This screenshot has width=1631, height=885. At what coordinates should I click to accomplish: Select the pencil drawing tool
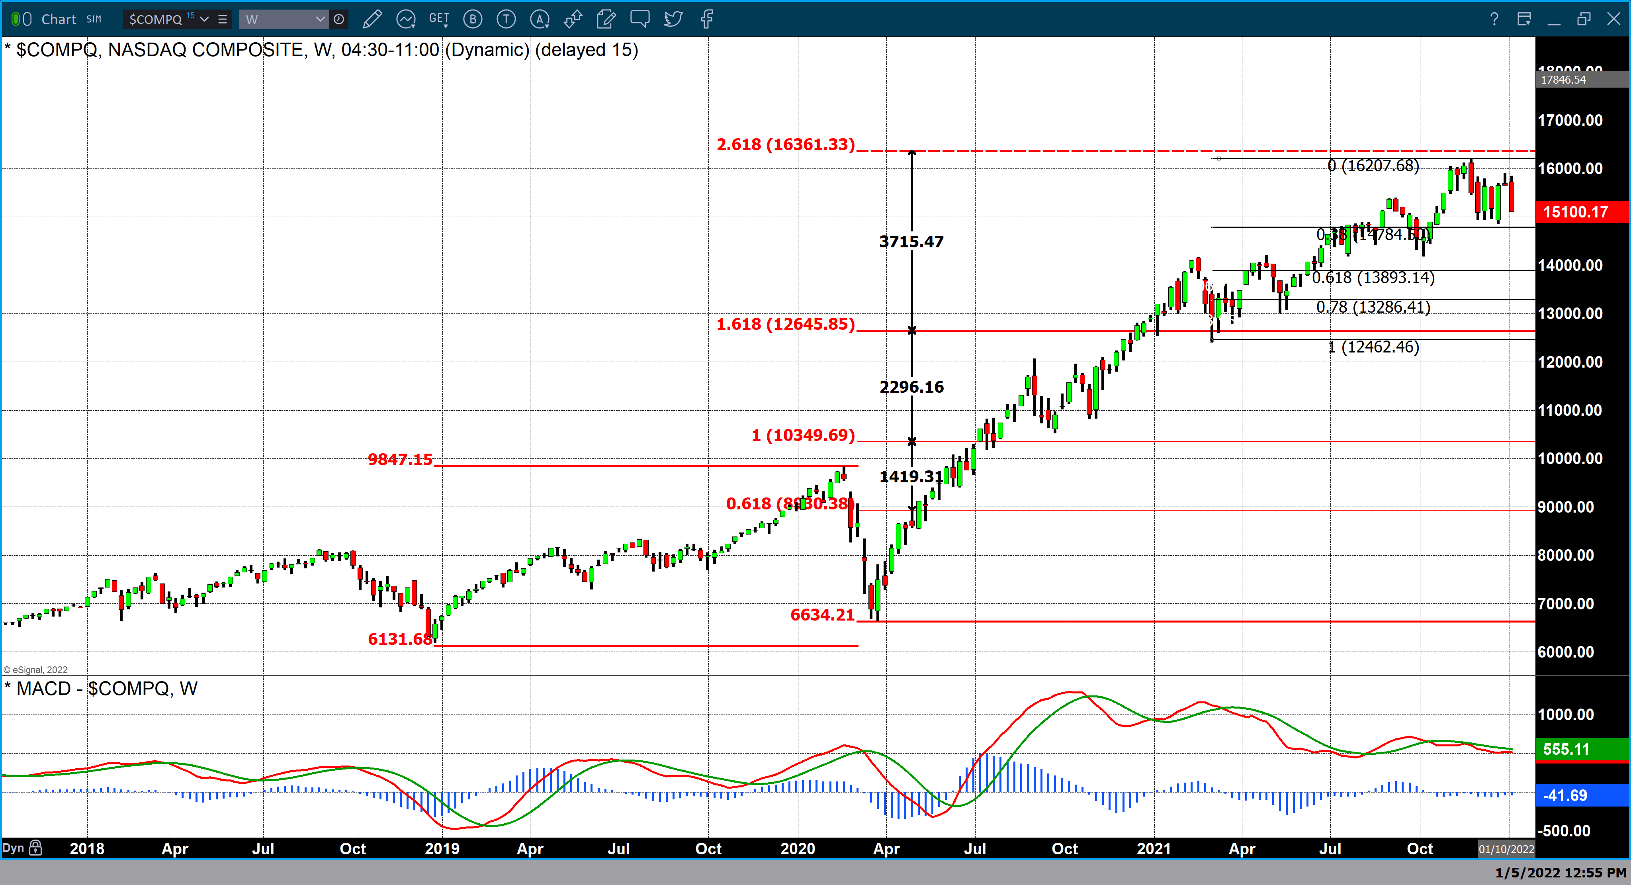(x=372, y=19)
